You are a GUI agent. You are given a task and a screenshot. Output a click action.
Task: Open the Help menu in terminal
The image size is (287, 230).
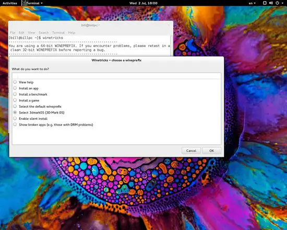[71, 32]
